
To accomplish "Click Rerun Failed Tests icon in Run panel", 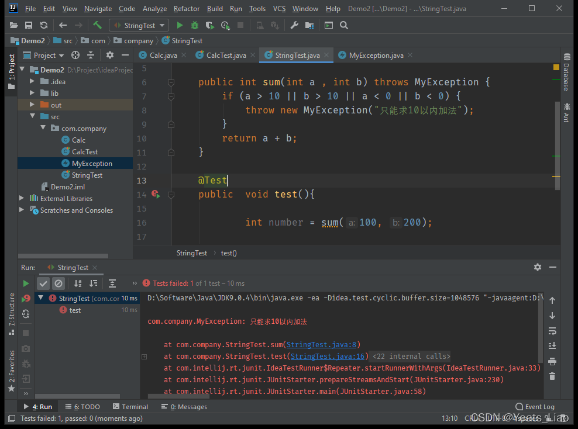I will tap(26, 299).
